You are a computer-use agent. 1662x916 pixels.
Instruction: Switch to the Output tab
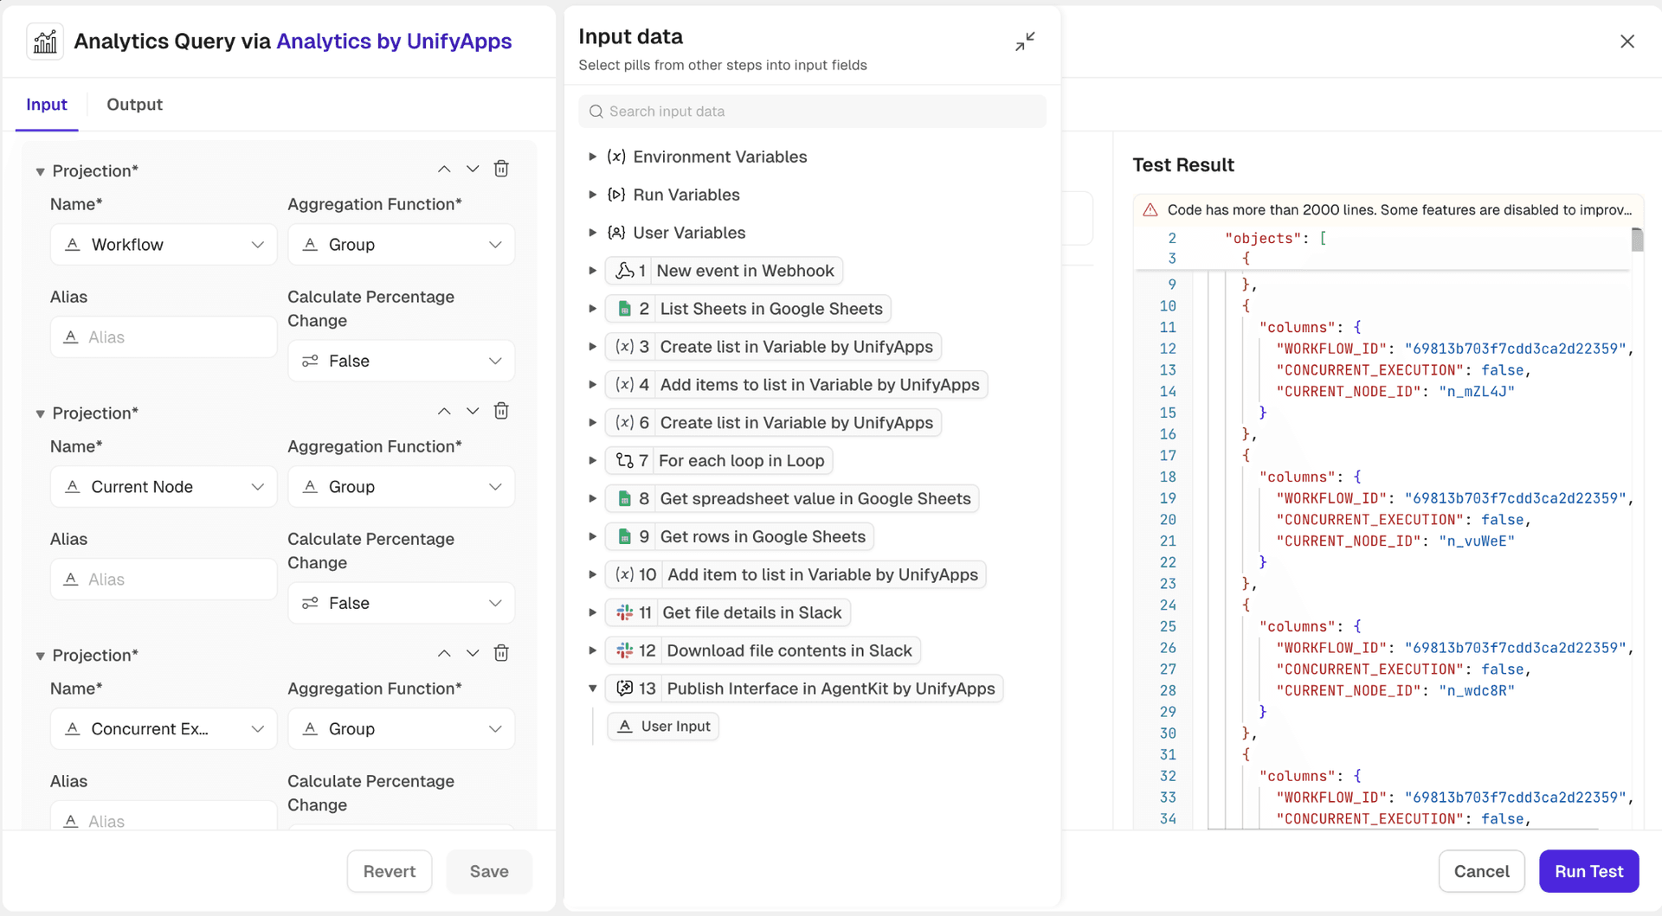click(134, 105)
